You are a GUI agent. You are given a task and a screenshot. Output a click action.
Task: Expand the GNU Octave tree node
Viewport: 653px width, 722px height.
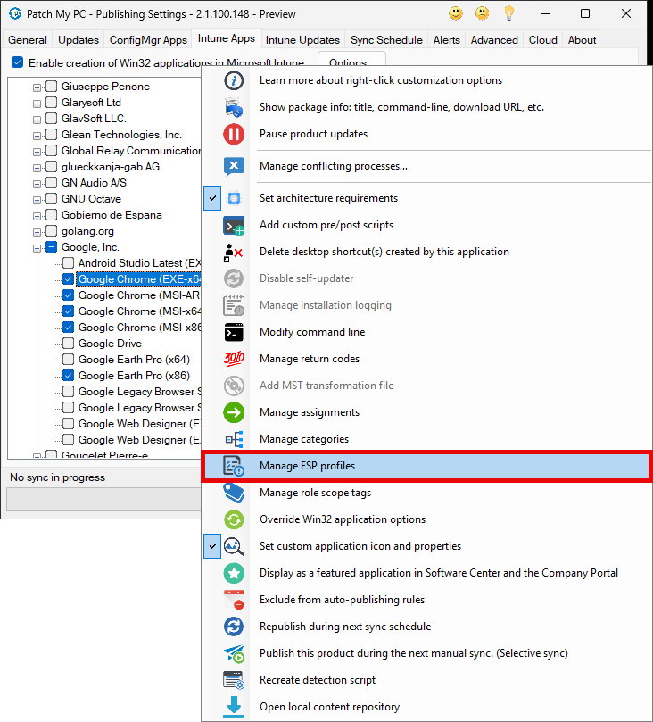coord(37,200)
